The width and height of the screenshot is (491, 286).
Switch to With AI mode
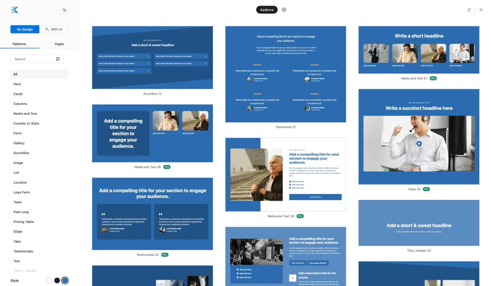(54, 29)
